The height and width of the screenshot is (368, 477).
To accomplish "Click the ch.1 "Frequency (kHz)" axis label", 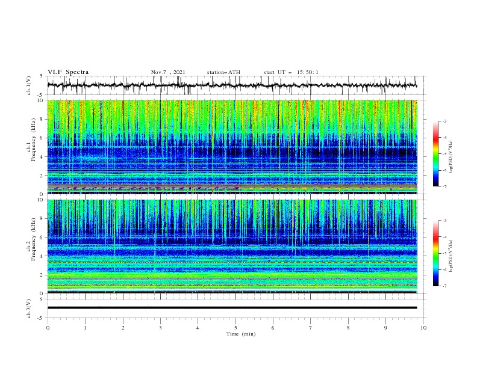I will click(34, 140).
